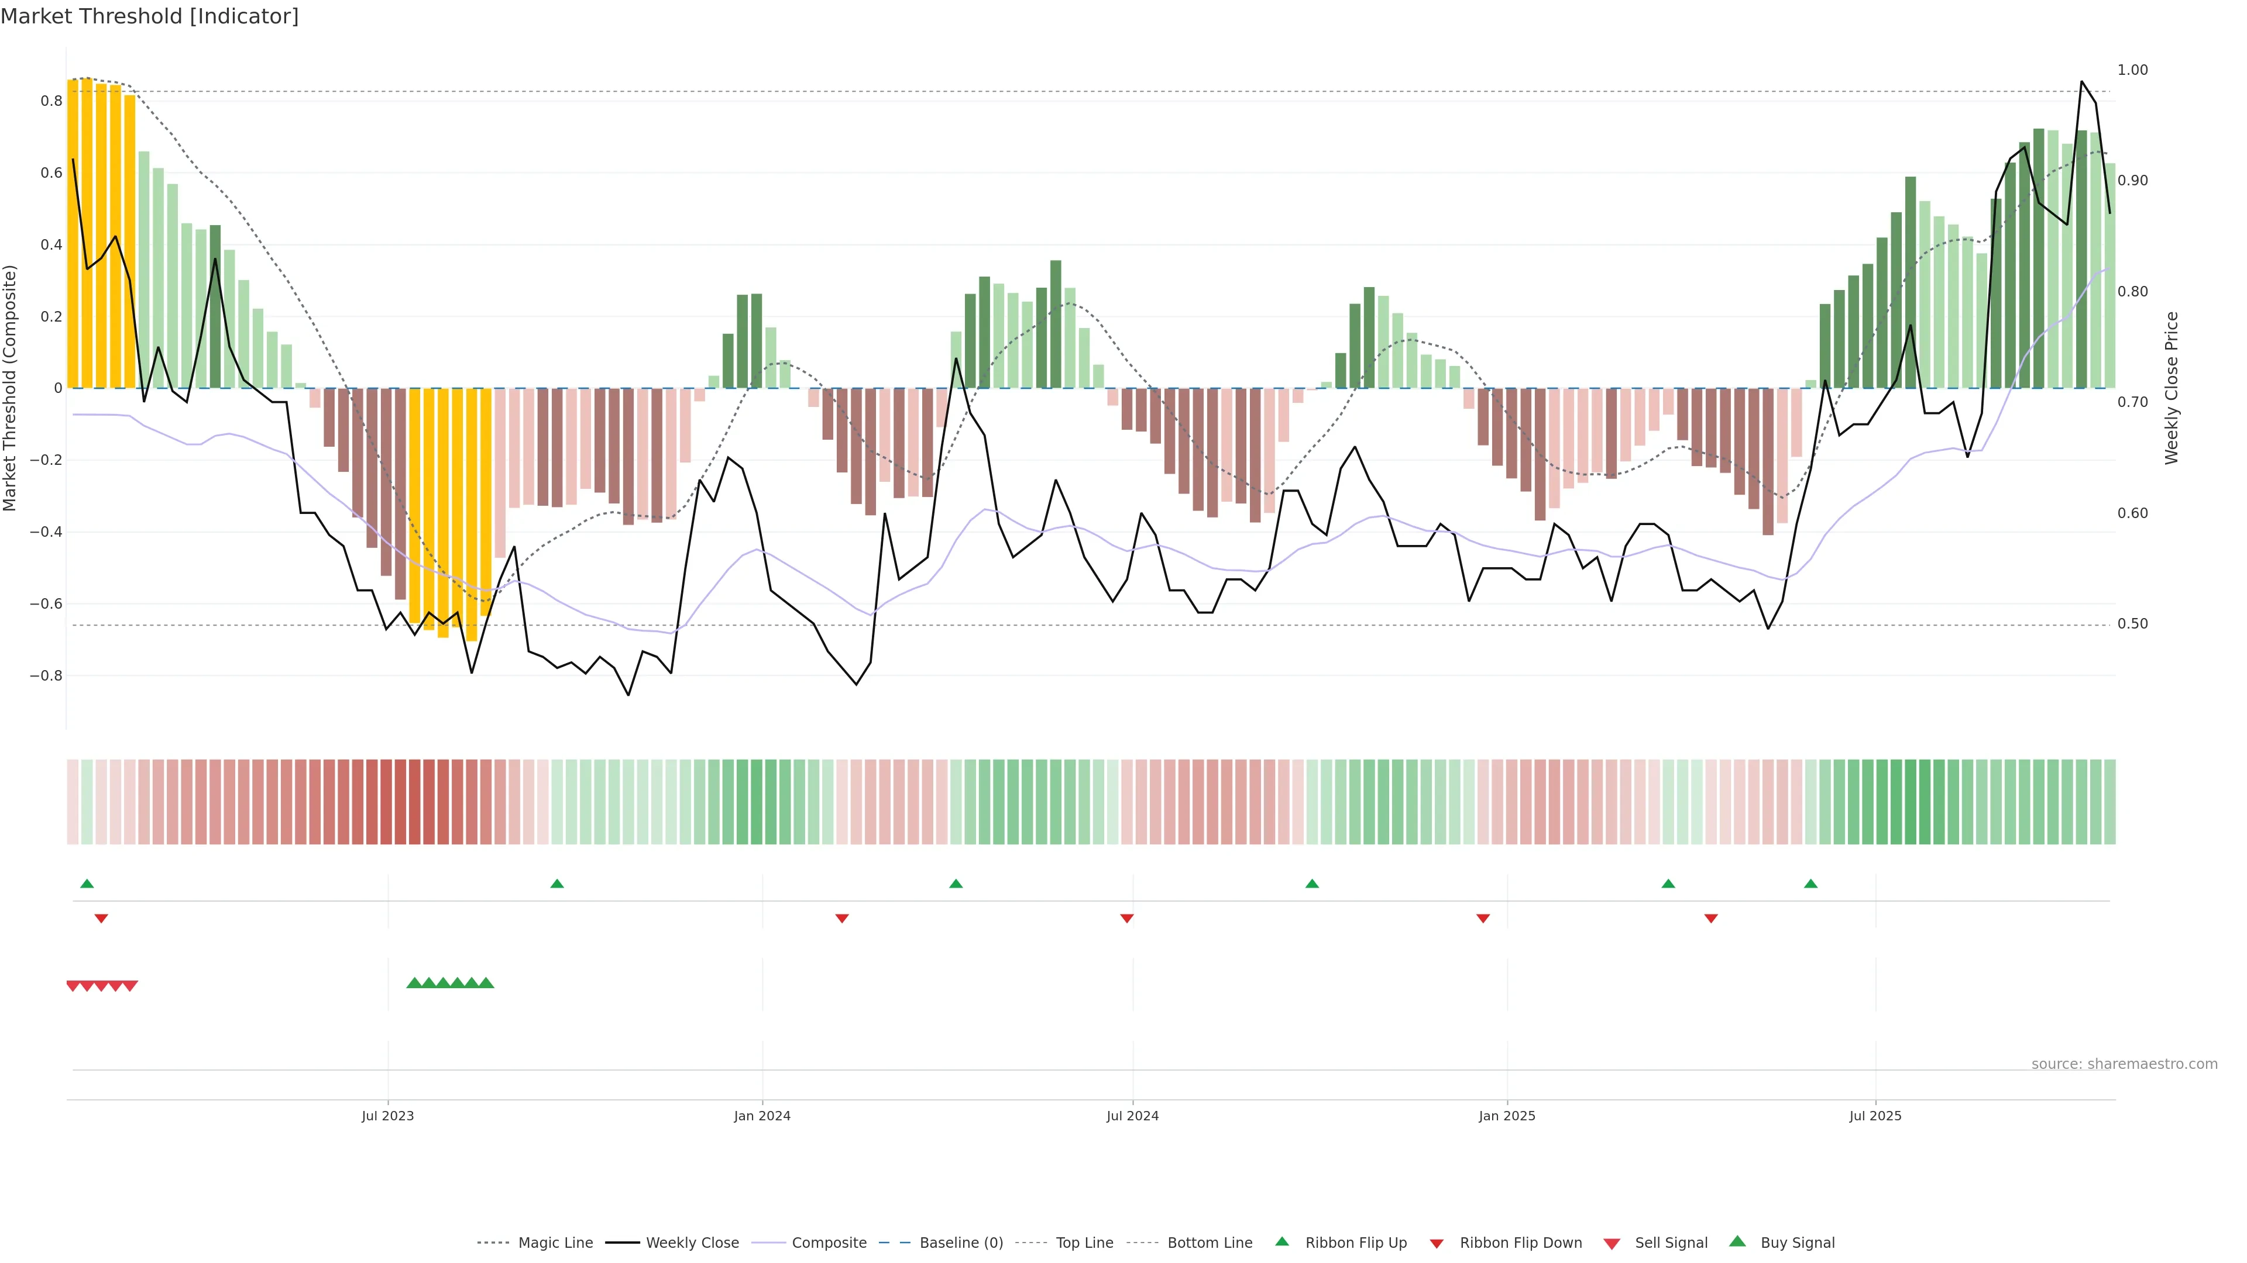2247x1263 pixels.
Task: Click the Jul 2025 x-axis label
Action: [1875, 1116]
